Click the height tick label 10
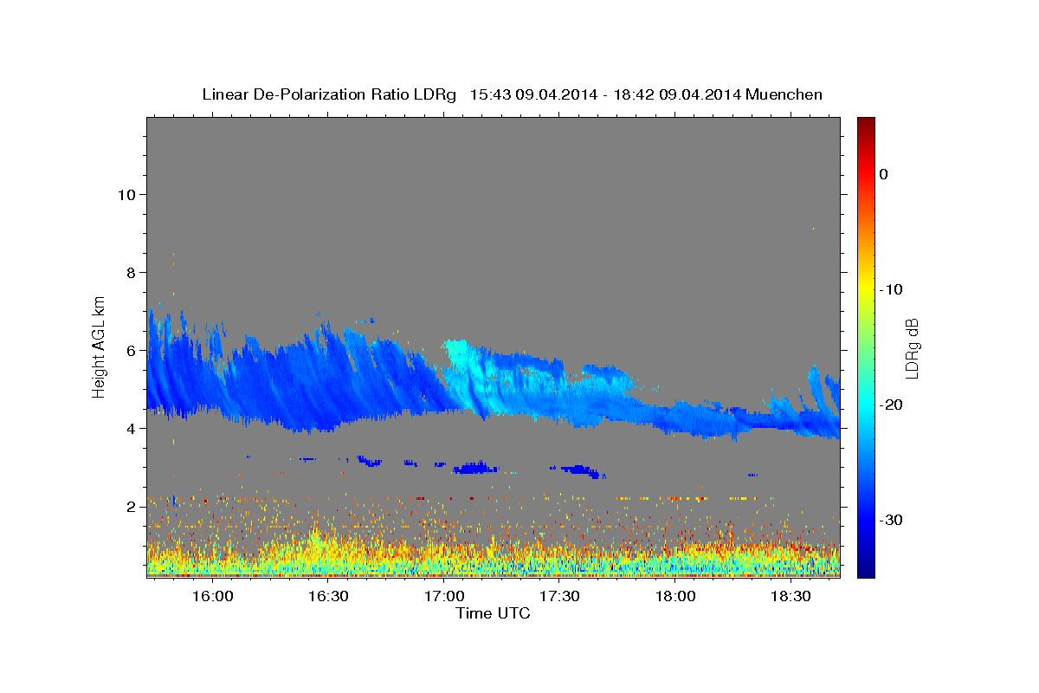Screen dimensions: 1039x693 [x=126, y=194]
